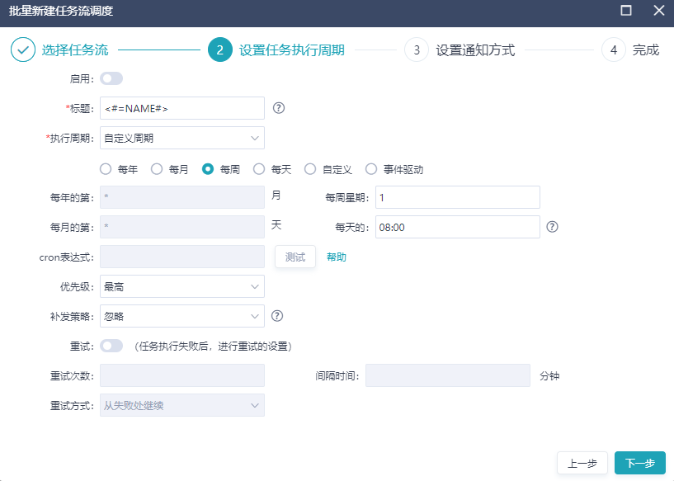
Task: Turn on the 重试 retry toggle
Action: [x=111, y=345]
